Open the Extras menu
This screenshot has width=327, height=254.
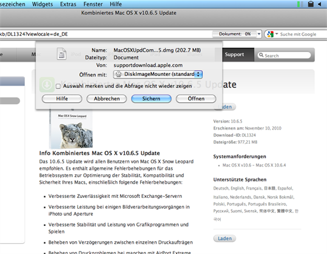pos(68,4)
